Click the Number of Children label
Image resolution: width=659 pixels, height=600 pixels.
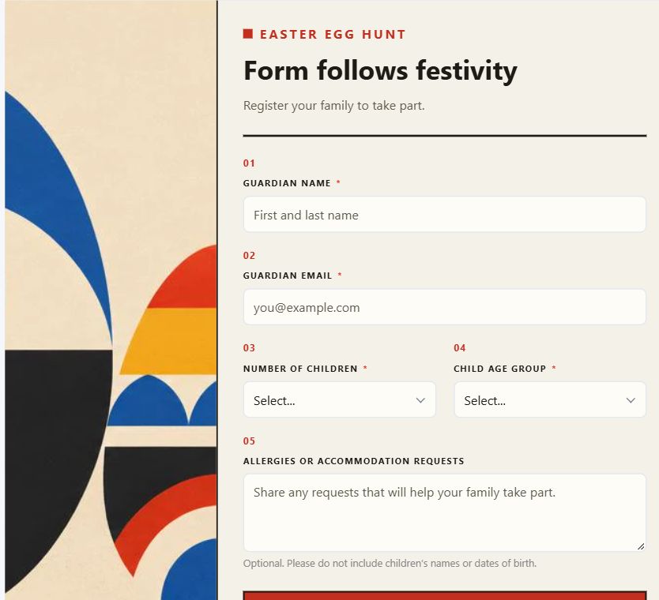click(x=300, y=369)
